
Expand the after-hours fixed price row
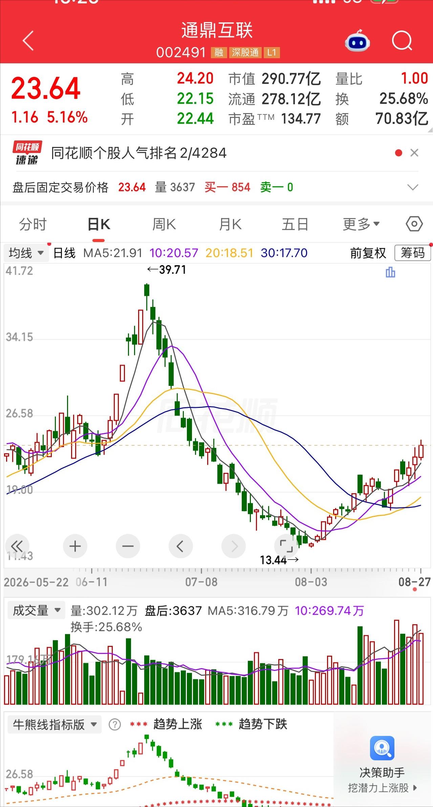pos(413,187)
